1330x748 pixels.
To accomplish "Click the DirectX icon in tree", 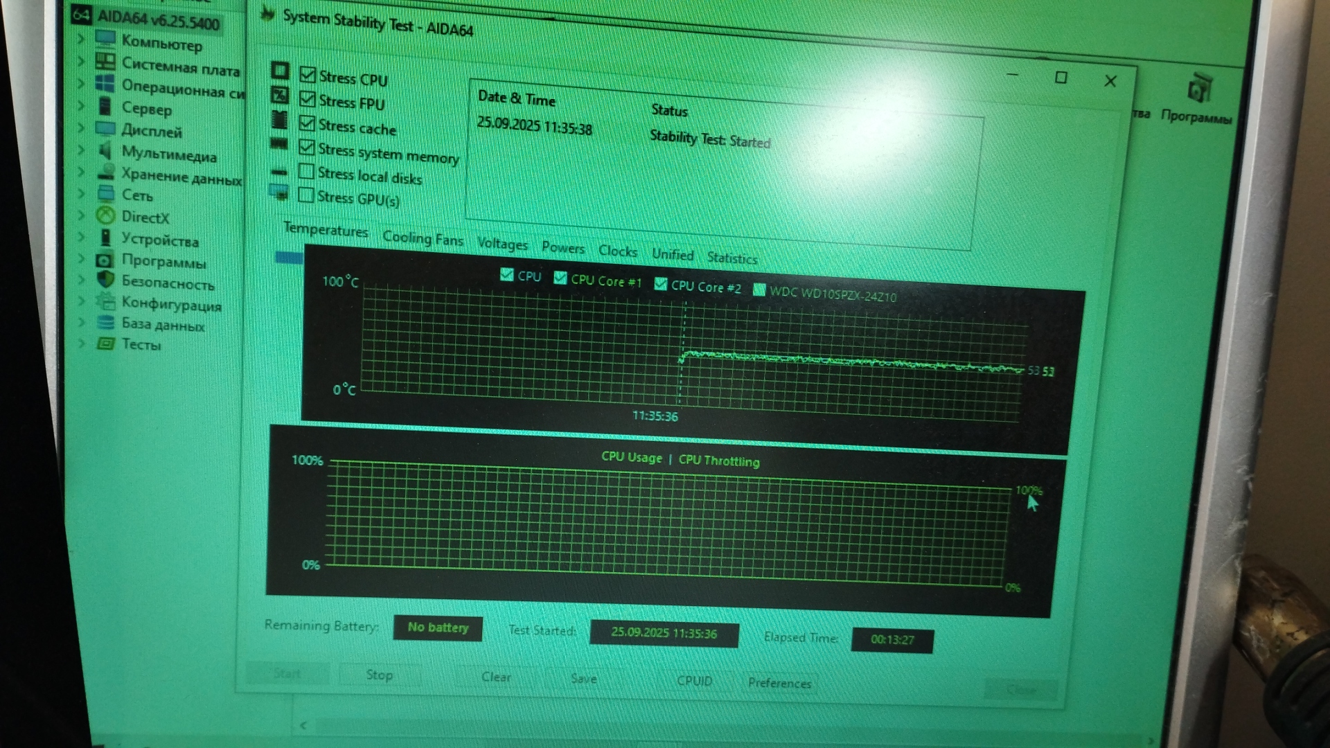I will [105, 215].
